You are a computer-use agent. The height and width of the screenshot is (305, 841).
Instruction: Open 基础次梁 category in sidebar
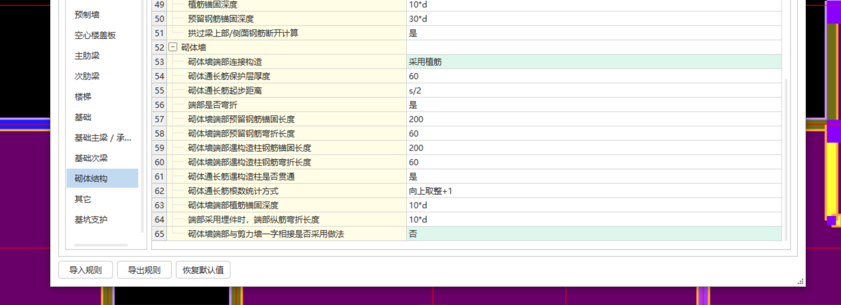[91, 158]
